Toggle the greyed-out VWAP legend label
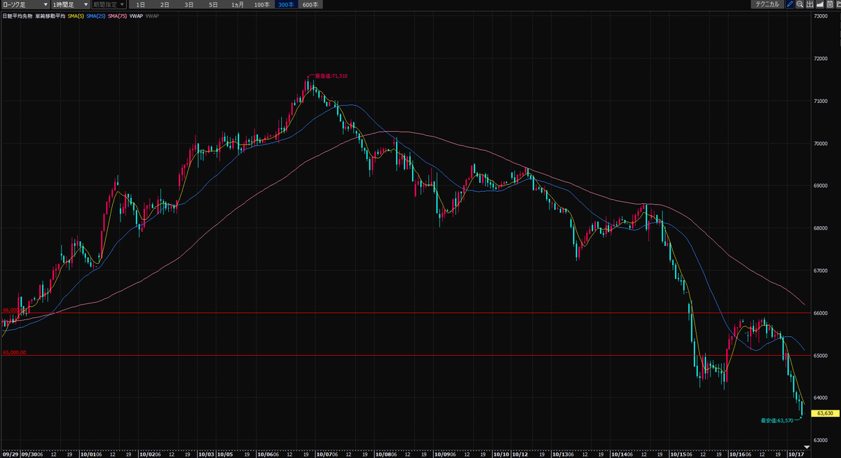This screenshot has height=458, width=841. coord(152,15)
